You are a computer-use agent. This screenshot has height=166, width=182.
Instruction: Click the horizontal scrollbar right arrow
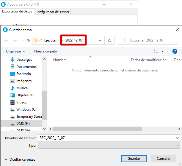coord(179,129)
